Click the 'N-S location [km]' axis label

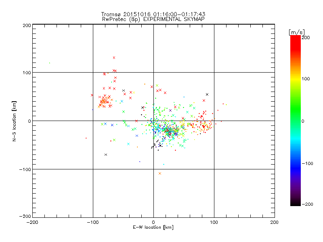tap(14, 121)
